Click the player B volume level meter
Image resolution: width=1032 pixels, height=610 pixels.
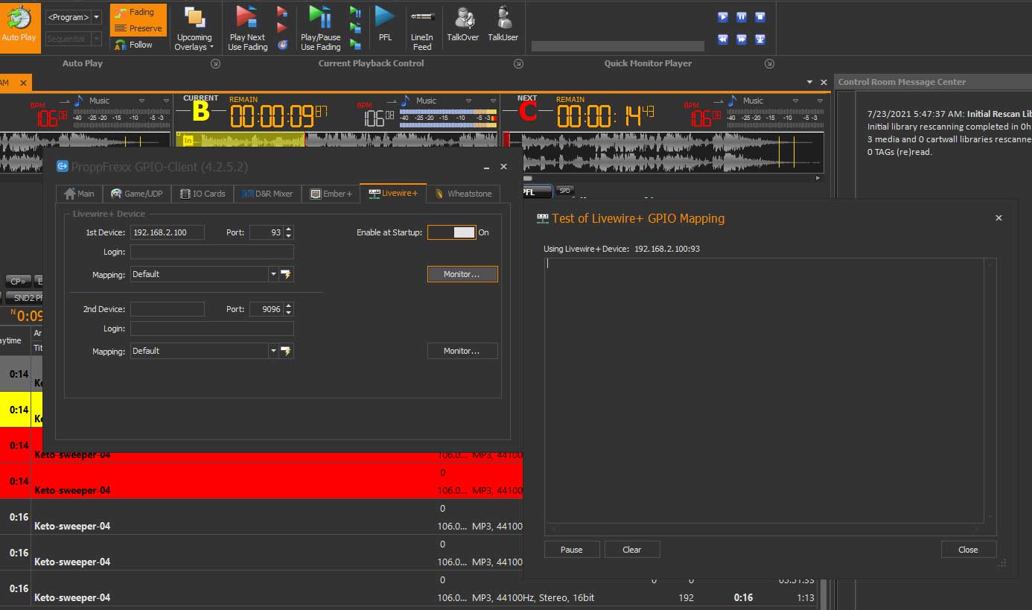[449, 118]
